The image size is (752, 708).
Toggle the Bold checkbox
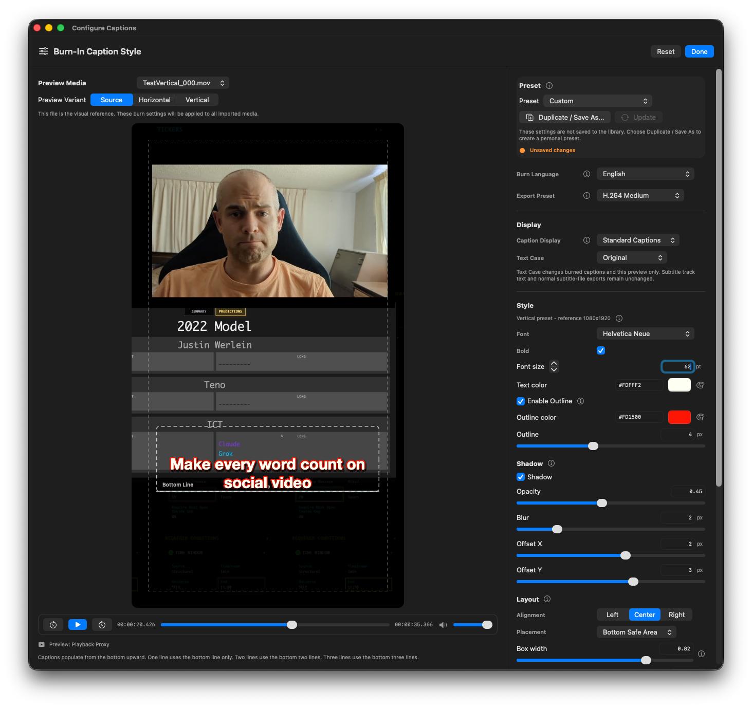[601, 351]
